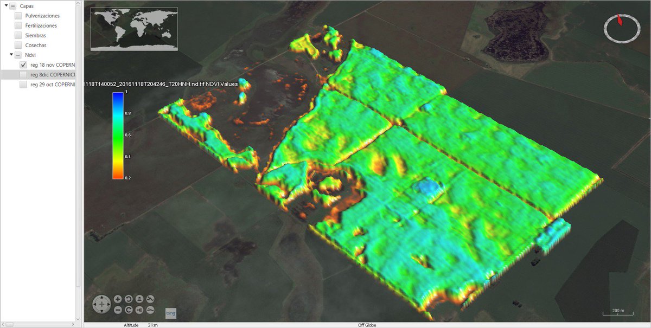Image resolution: width=651 pixels, height=328 pixels.
Task: Select the reg 29 oct COPERNI layer entry
Action: tap(52, 84)
